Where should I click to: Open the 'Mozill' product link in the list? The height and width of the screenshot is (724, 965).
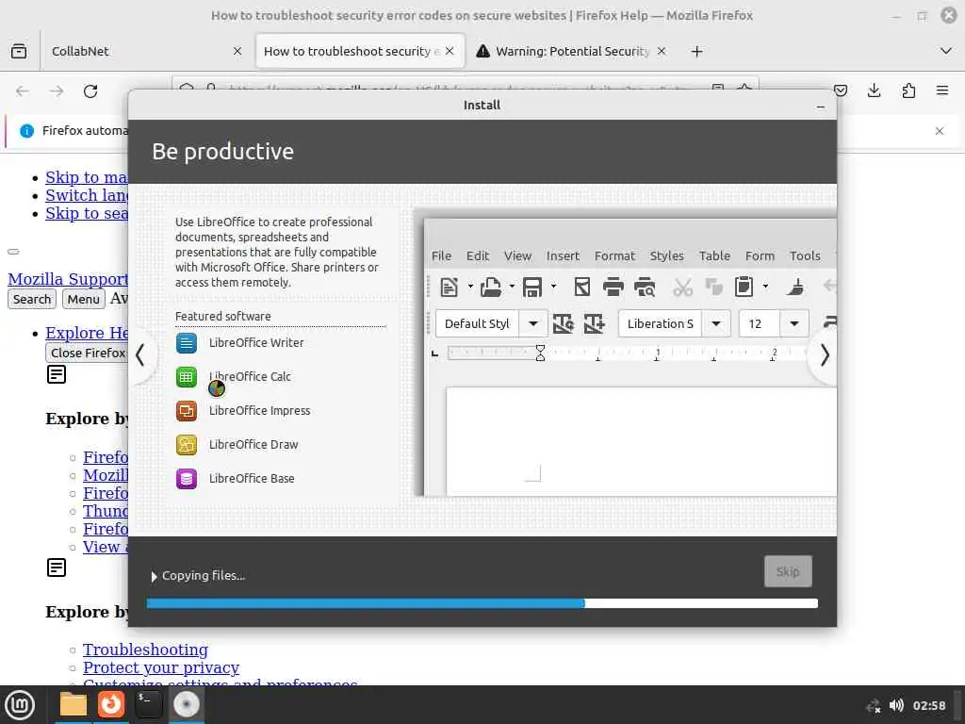click(x=106, y=475)
